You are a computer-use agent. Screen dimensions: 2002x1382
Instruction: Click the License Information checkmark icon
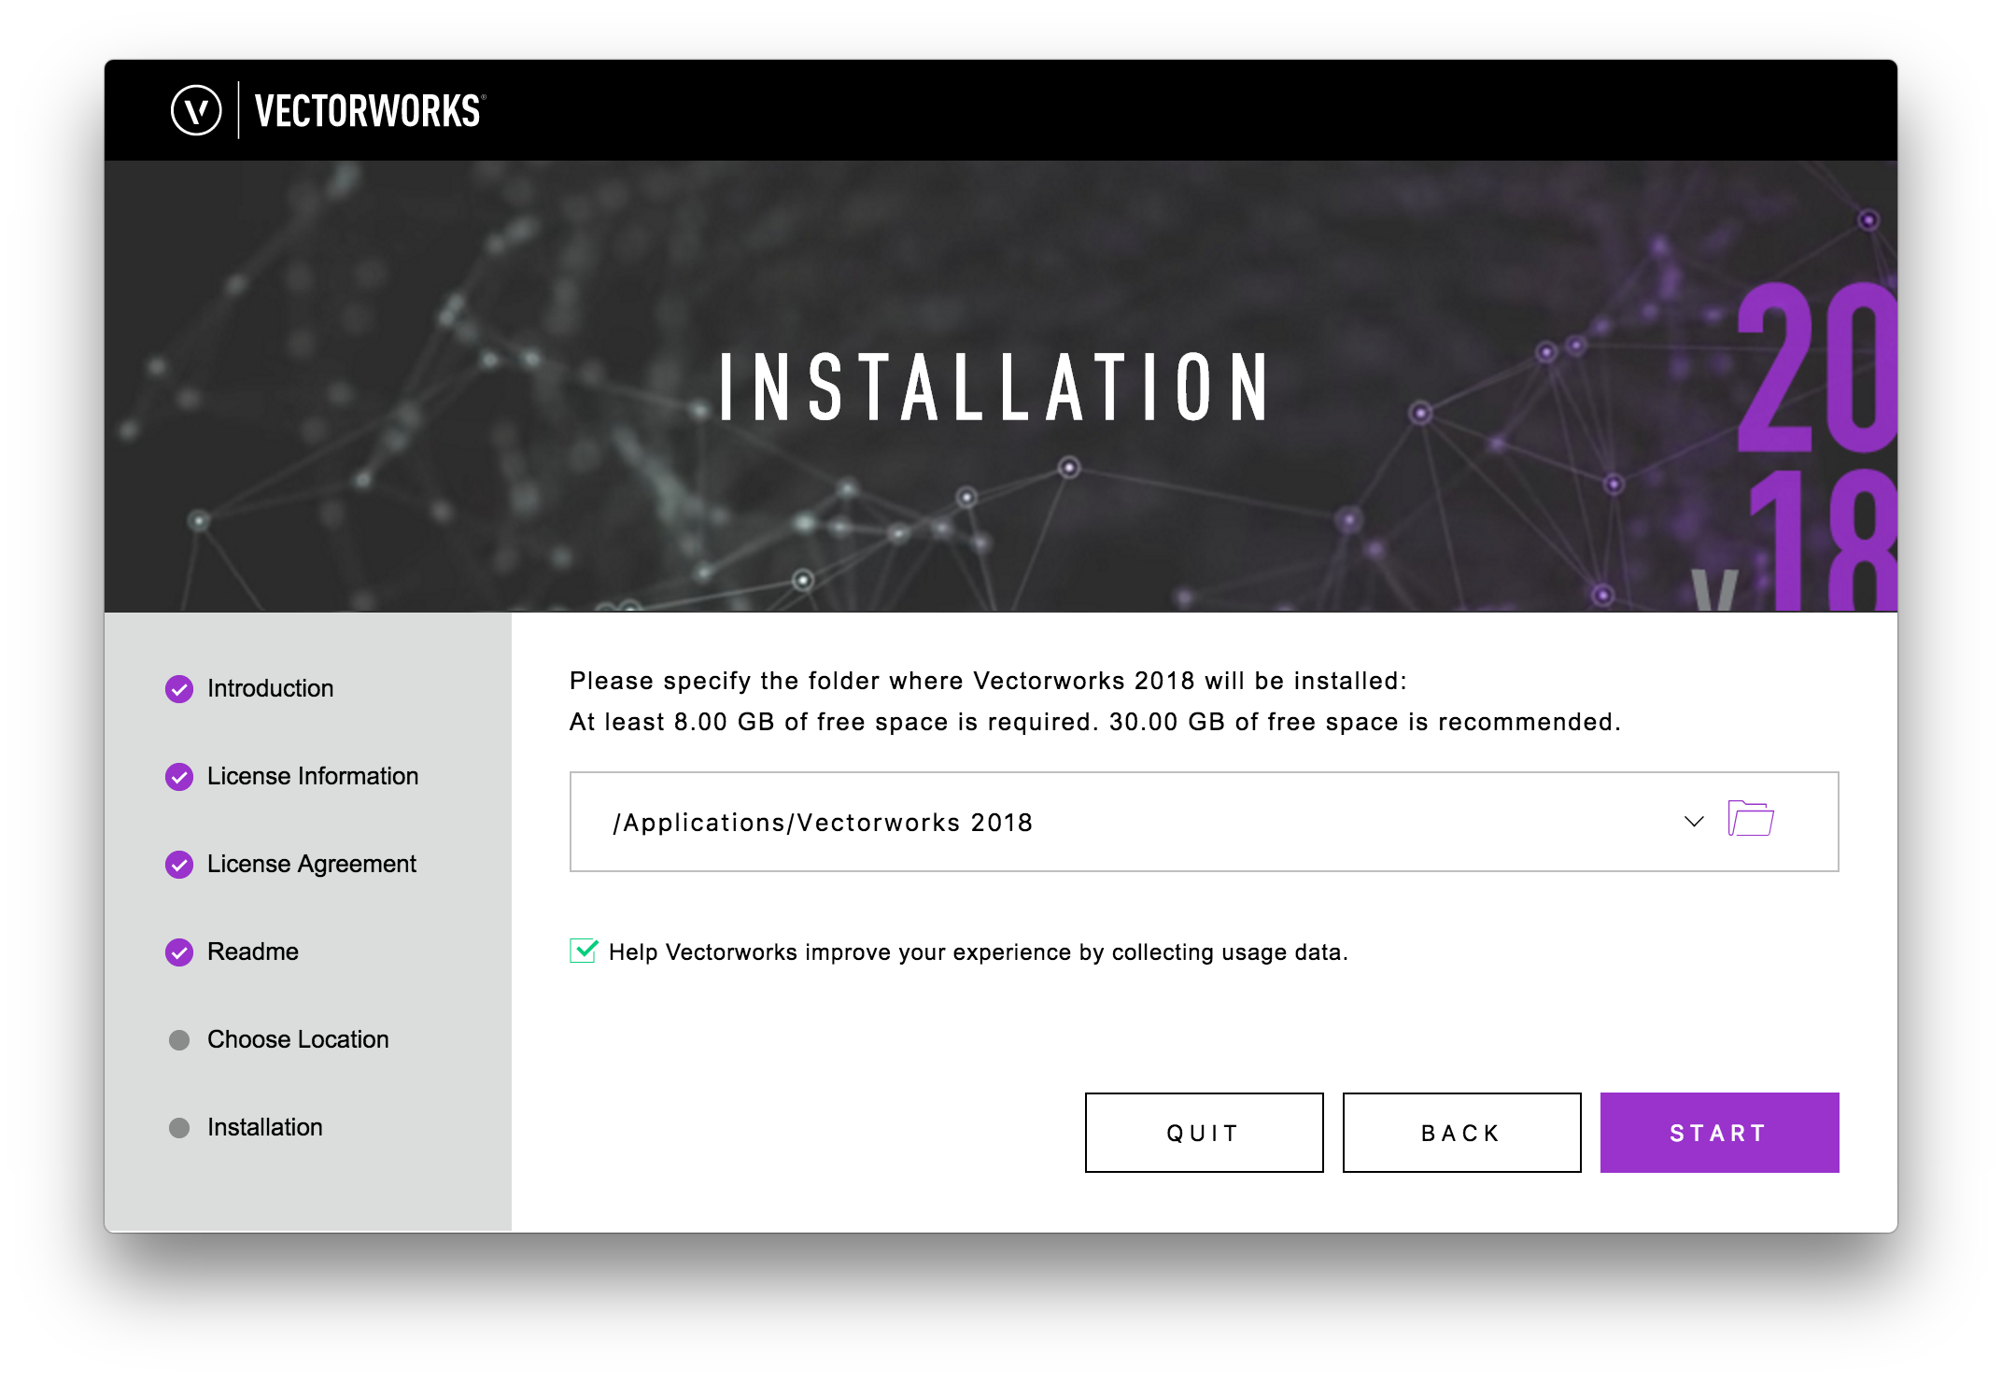[x=179, y=777]
